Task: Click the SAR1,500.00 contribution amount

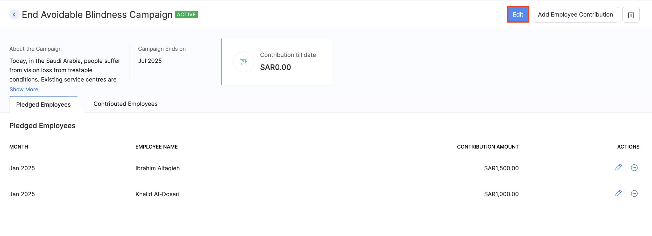Action: pos(501,168)
